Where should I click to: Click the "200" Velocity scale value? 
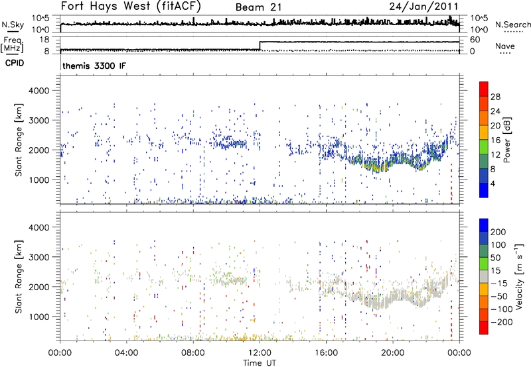coord(498,232)
